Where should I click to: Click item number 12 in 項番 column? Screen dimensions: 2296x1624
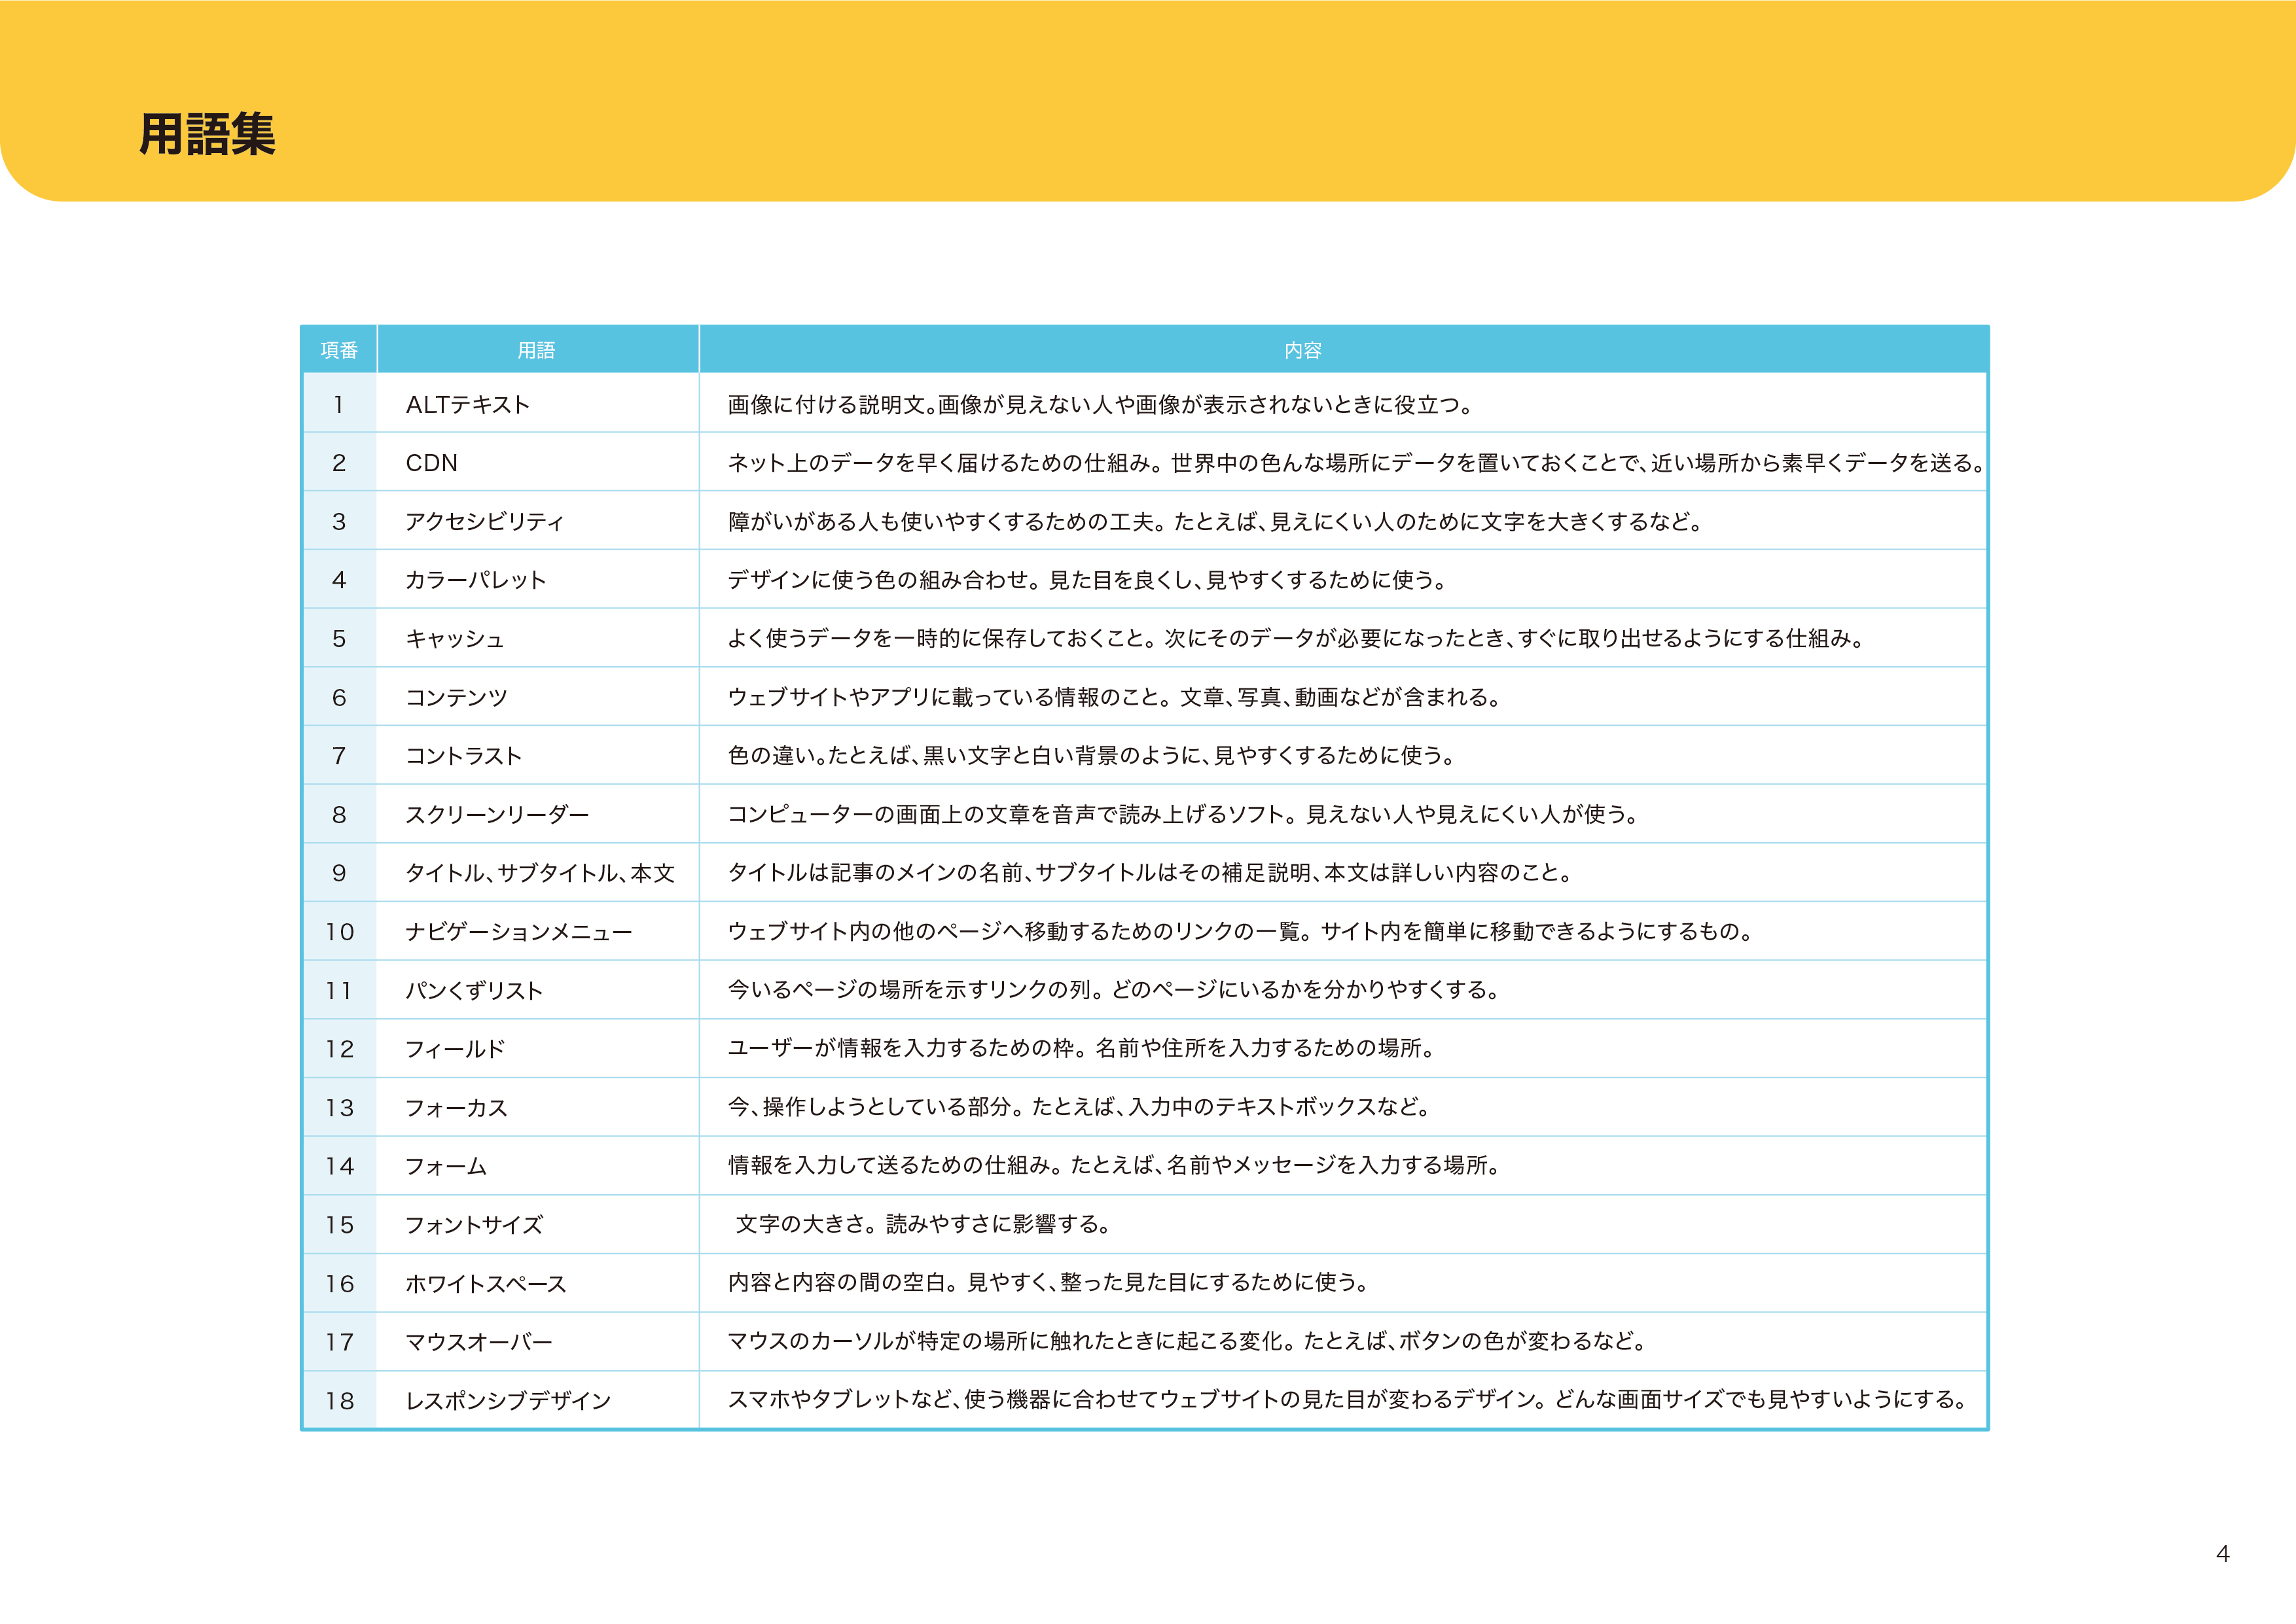click(x=339, y=1049)
